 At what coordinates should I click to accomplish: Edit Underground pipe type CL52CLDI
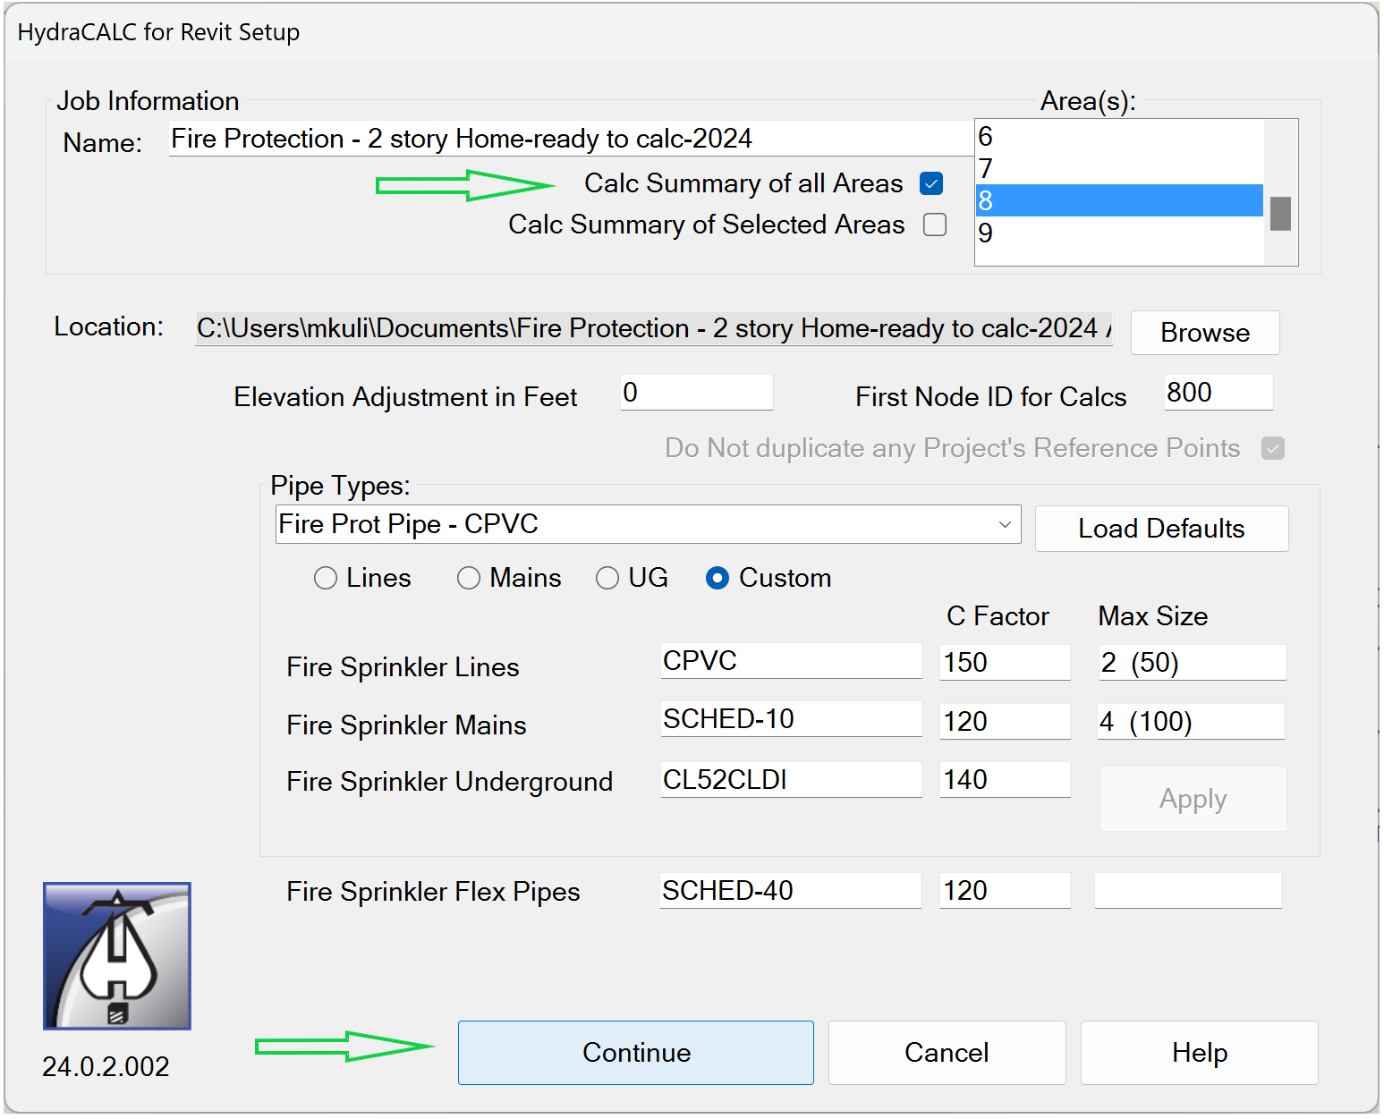pos(791,780)
